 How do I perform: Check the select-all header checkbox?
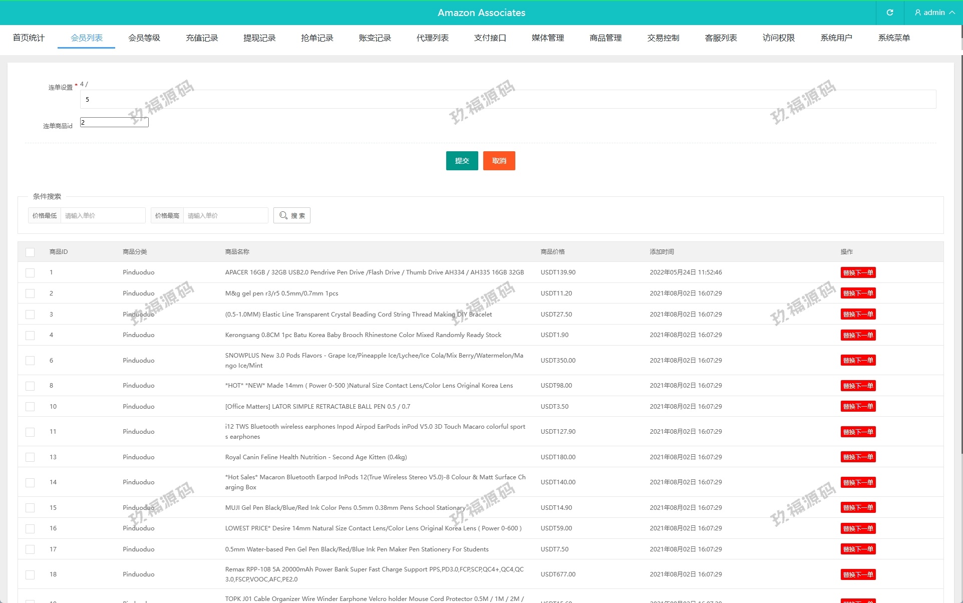(30, 252)
